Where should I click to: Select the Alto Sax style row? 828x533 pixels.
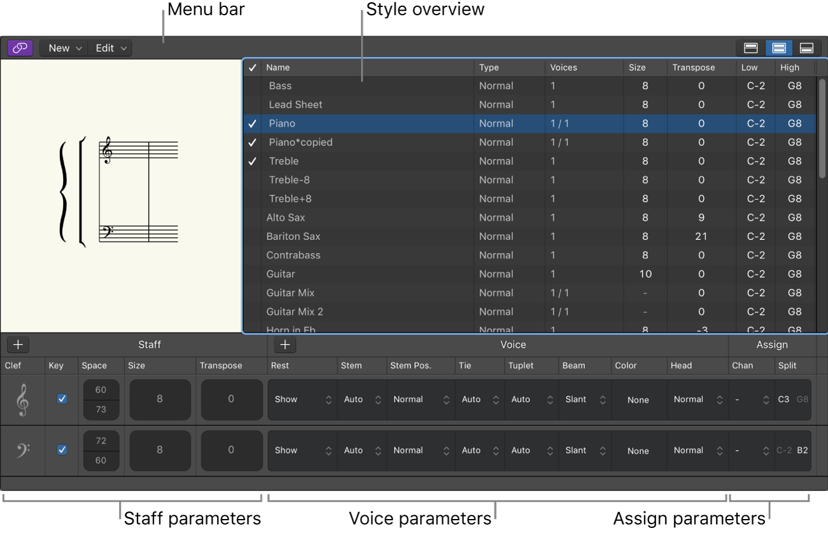tap(530, 218)
